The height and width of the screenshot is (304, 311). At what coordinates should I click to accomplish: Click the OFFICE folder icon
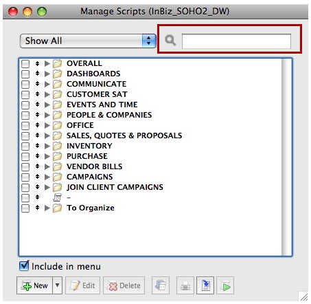click(57, 125)
